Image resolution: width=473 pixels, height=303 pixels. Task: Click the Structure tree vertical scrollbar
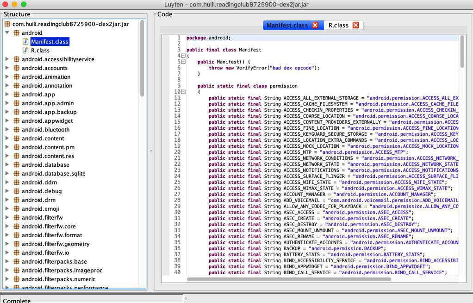pyautogui.click(x=142, y=58)
